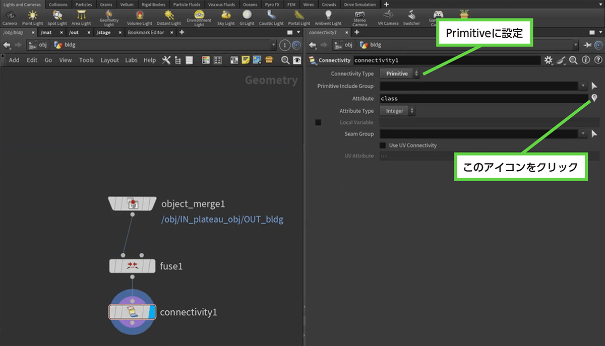This screenshot has height=346, width=605.
Task: Enable the Use UV Connectivity checkbox
Action: pyautogui.click(x=383, y=146)
